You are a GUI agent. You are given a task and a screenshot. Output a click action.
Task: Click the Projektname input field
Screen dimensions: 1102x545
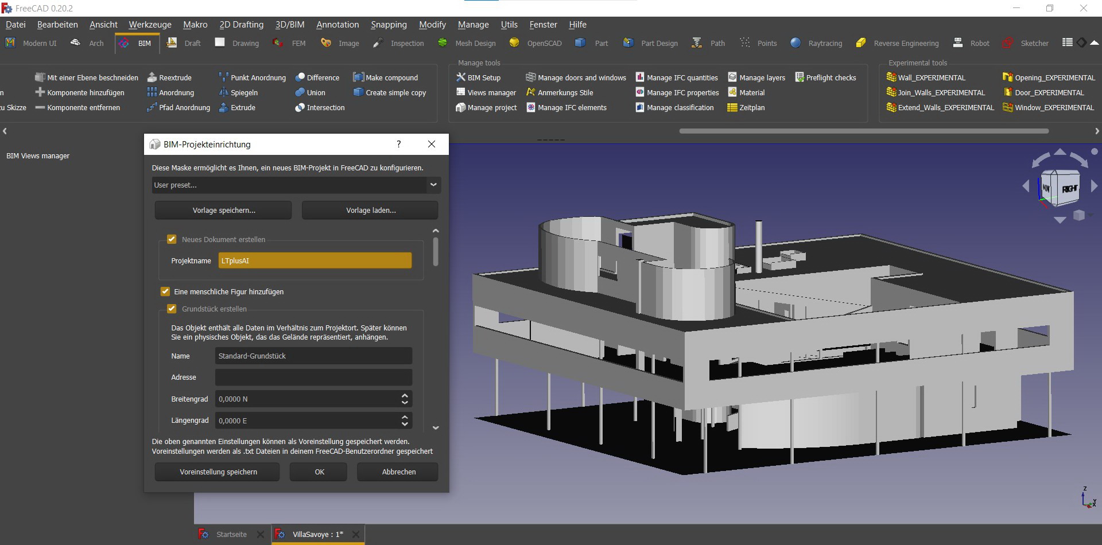click(x=315, y=260)
